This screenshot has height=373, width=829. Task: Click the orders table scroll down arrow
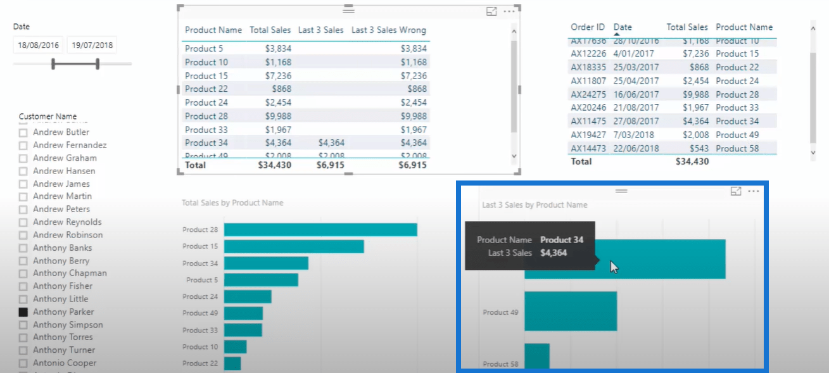(813, 153)
